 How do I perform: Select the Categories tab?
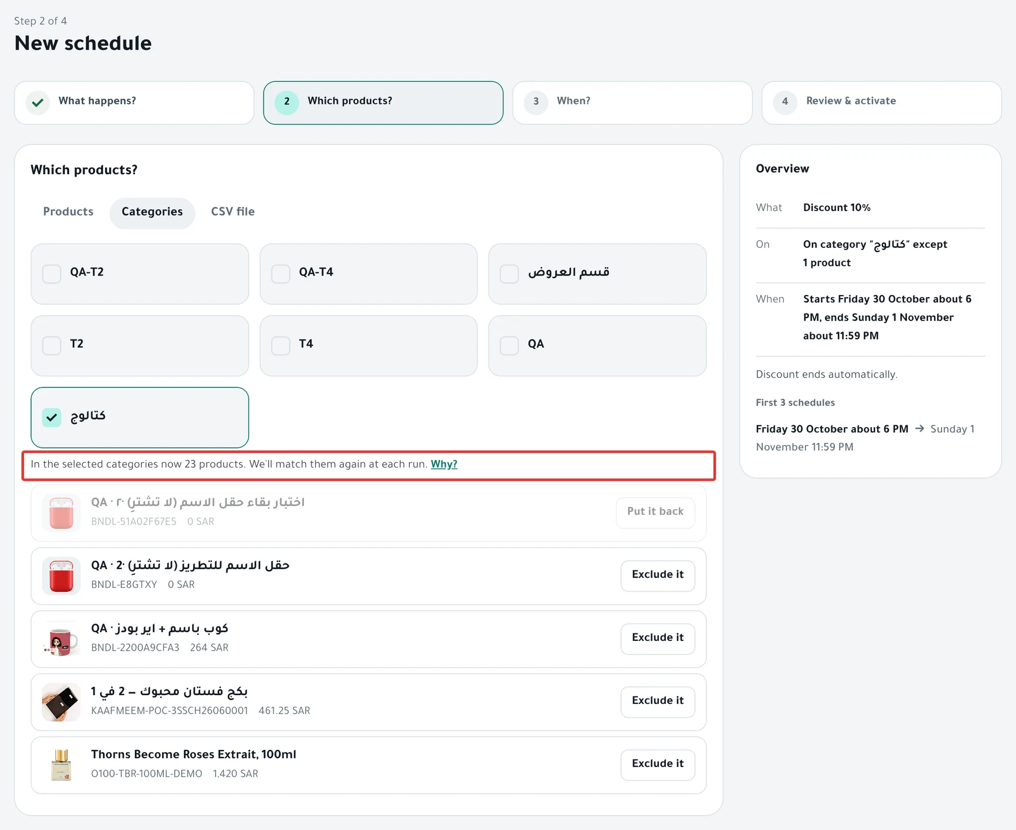(x=152, y=212)
